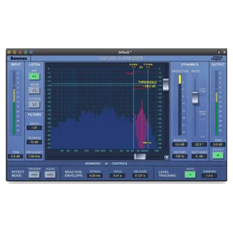Toggle the Listen Mix button
Viewport: 233px width, 233px height.
(x=34, y=76)
